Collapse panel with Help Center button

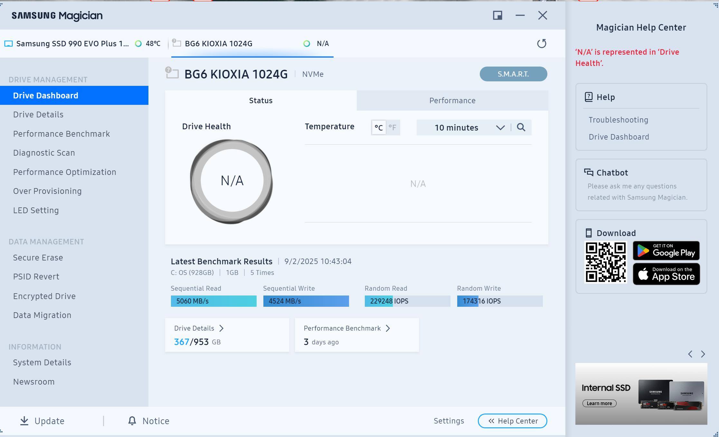coord(512,421)
